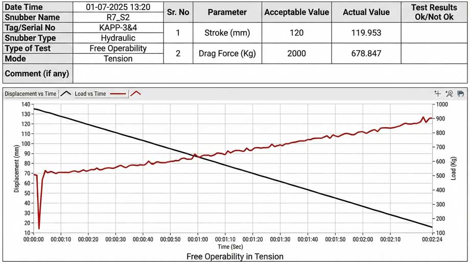Click the Snubber Type value Hydraulic
Screen dimensions: 470x262
[x=118, y=38]
